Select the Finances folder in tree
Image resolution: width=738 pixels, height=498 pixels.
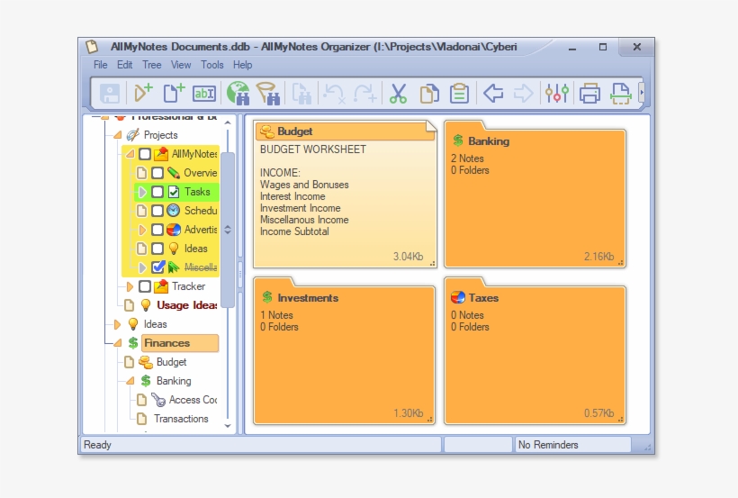(x=180, y=343)
